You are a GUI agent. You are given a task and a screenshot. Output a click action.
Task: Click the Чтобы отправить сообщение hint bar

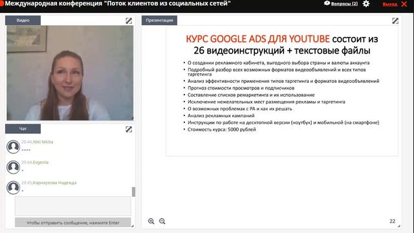click(73, 223)
